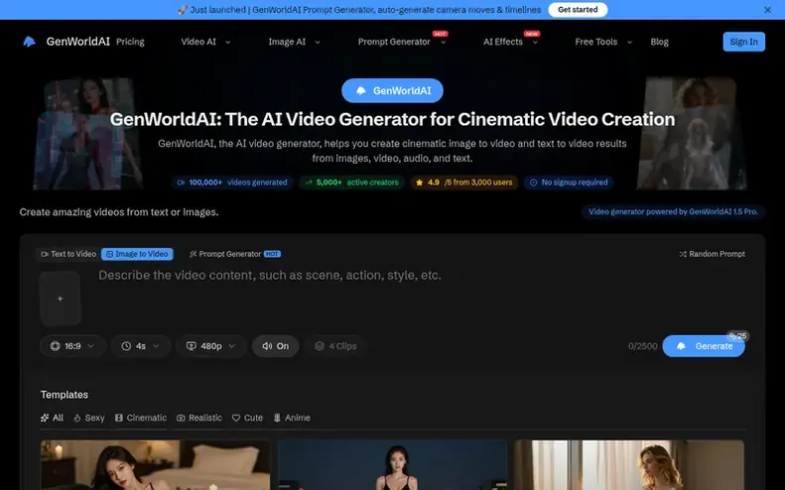The width and height of the screenshot is (785, 490).
Task: Click the trend icon beside 5,000+ active creators
Action: 309,183
